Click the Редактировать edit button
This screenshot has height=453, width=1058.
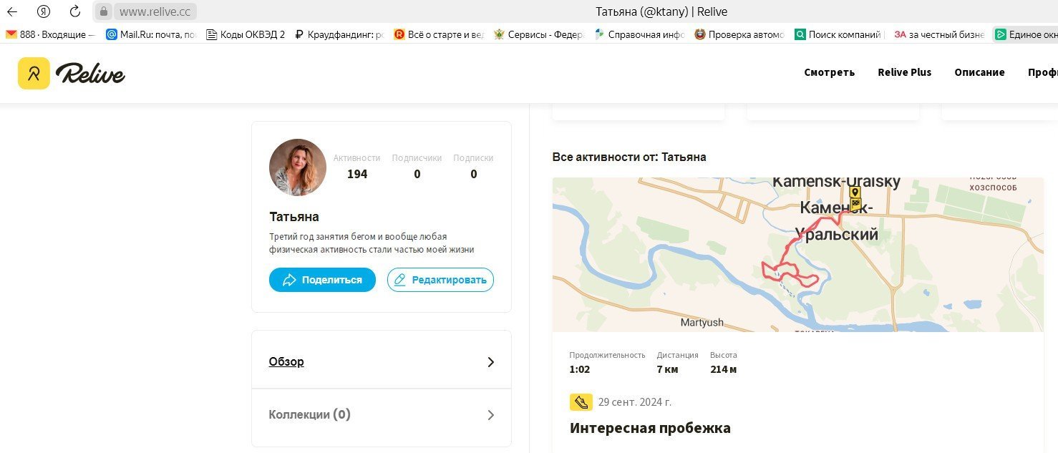[x=440, y=280]
